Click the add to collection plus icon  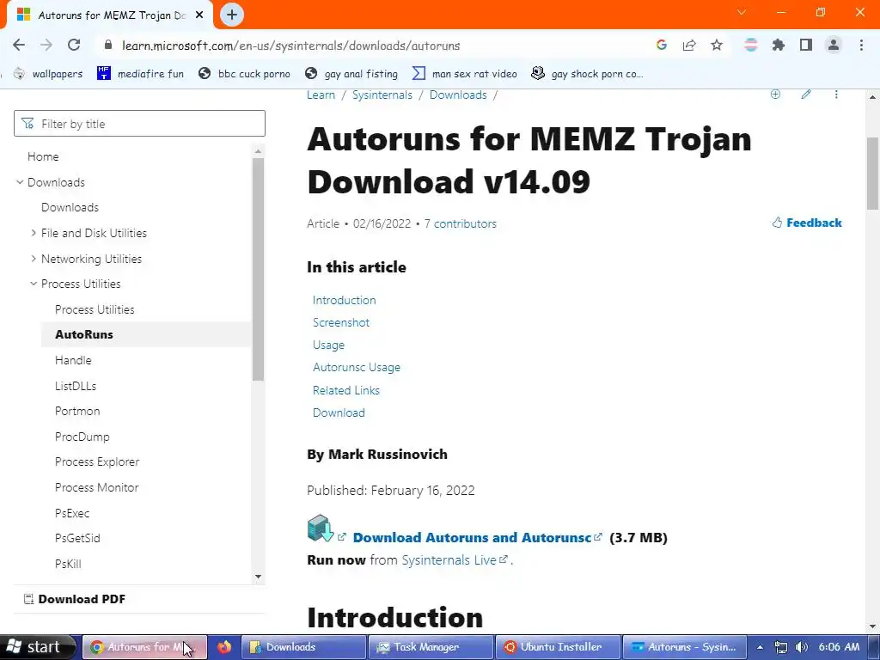[x=776, y=95]
